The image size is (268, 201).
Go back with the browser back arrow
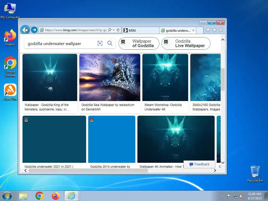tap(25, 30)
